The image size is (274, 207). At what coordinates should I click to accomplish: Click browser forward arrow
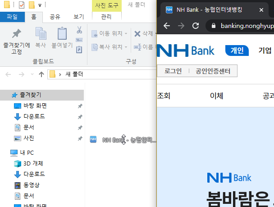181,26
